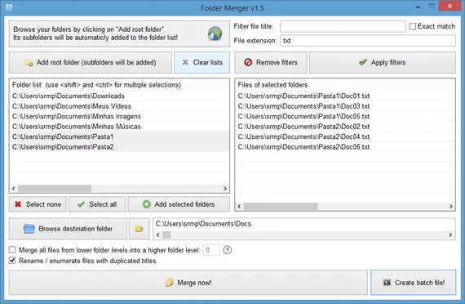The height and width of the screenshot is (304, 465).
Task: Select file Pasta1\Doc01.txt
Action: [x=345, y=96]
